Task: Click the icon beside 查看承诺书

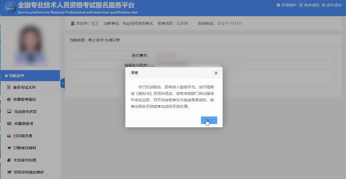Action: click(9, 123)
